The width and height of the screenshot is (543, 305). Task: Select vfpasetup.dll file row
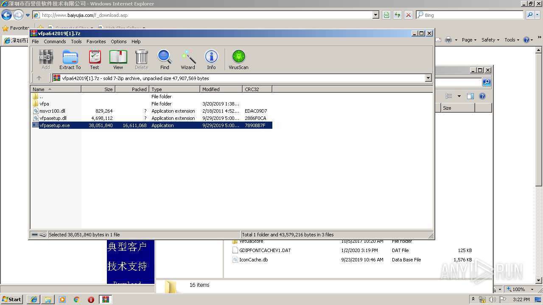[x=151, y=118]
